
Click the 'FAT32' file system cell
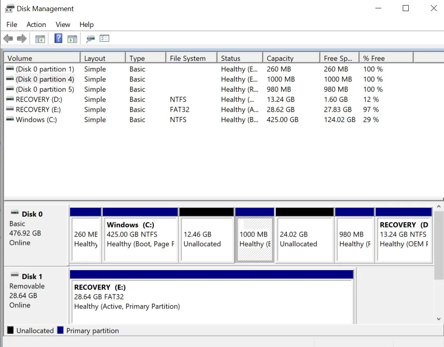click(180, 110)
